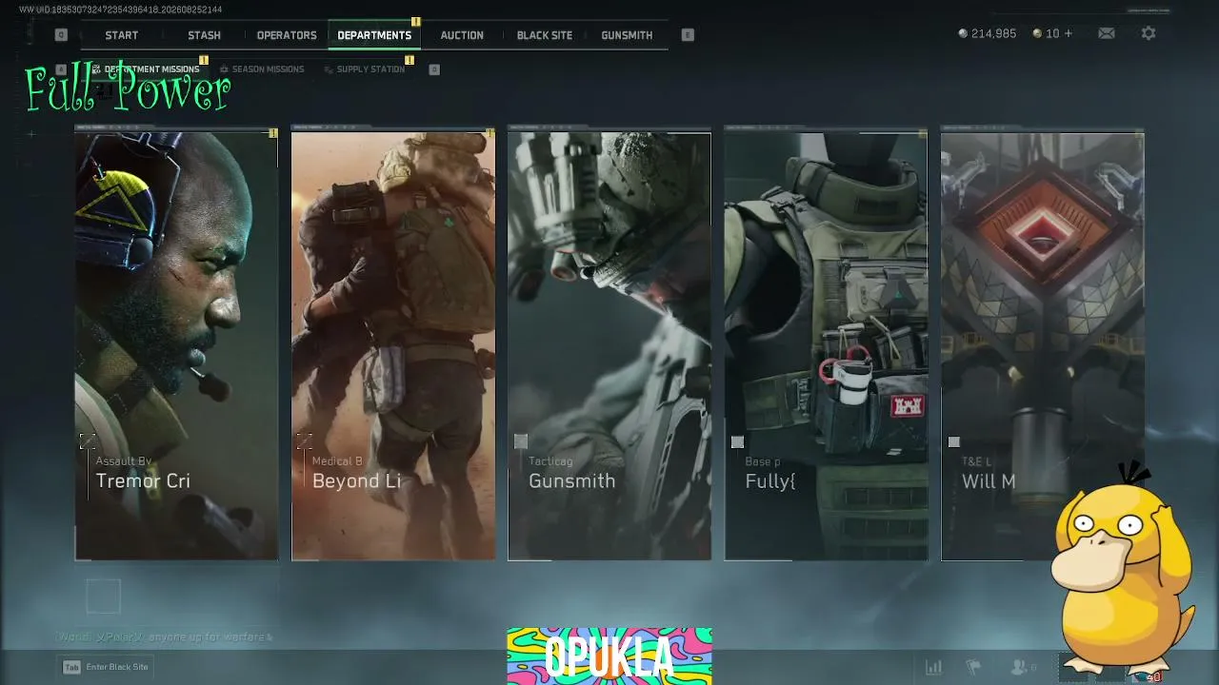Viewport: 1219px width, 685px height.
Task: Click the Tab key icon at bottom
Action: [71, 667]
